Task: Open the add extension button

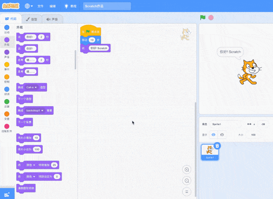Action: click(7, 193)
